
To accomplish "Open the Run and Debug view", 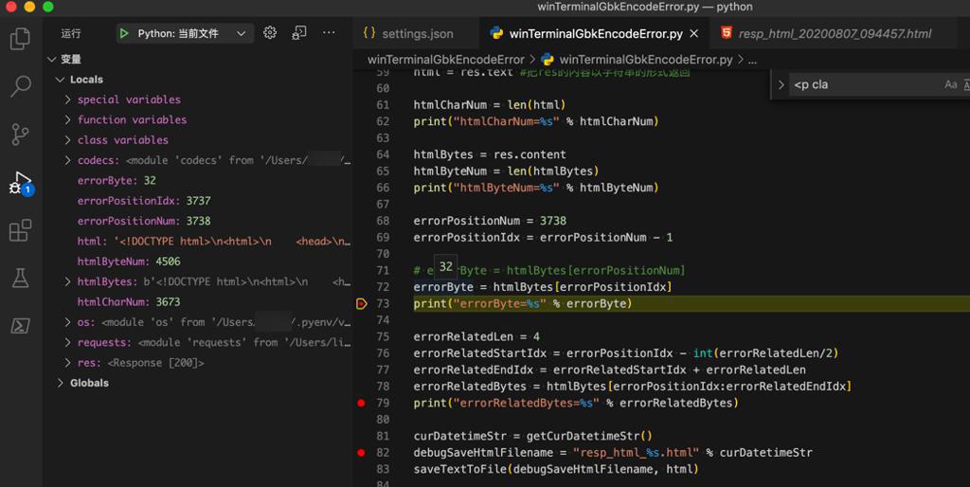I will point(20,183).
